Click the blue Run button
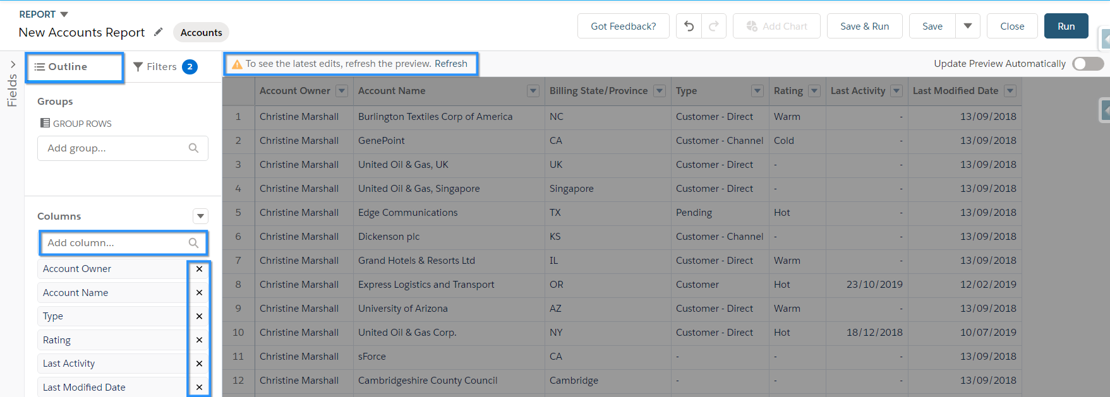Screen dimensions: 1110x397 [x=1066, y=26]
